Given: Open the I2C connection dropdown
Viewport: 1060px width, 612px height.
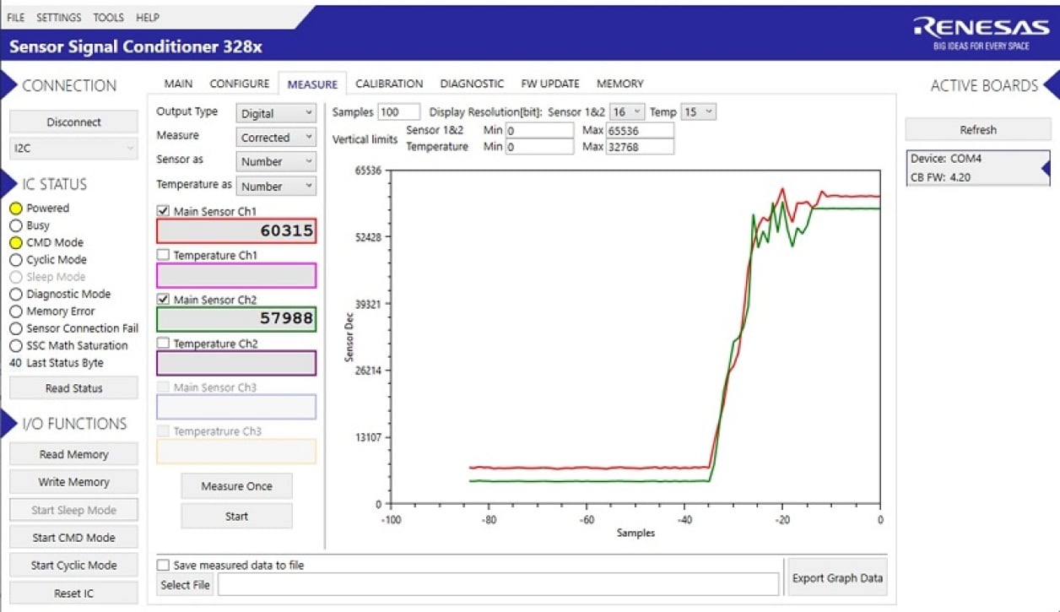Looking at the screenshot, I should [73, 149].
